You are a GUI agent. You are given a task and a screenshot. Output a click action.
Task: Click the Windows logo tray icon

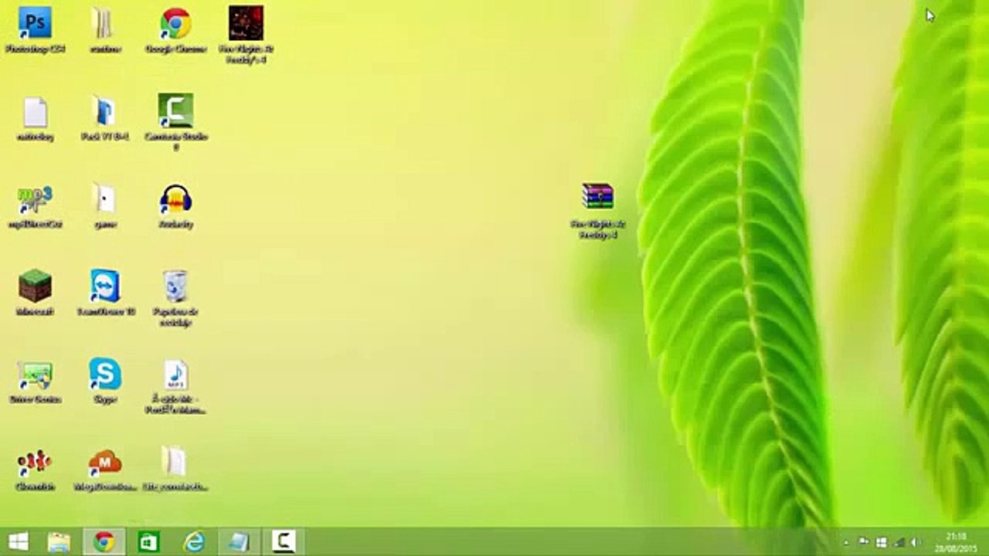click(x=880, y=542)
